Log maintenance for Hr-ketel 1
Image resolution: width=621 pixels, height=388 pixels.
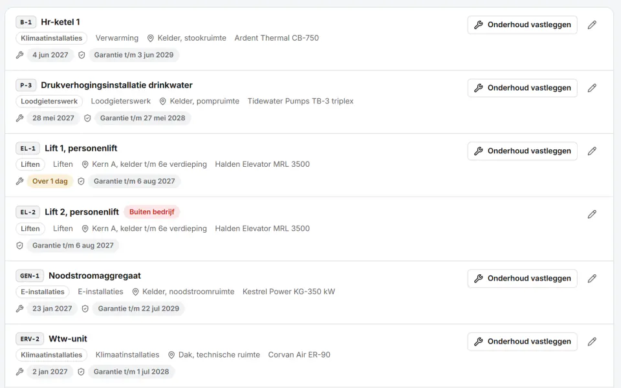click(x=522, y=25)
